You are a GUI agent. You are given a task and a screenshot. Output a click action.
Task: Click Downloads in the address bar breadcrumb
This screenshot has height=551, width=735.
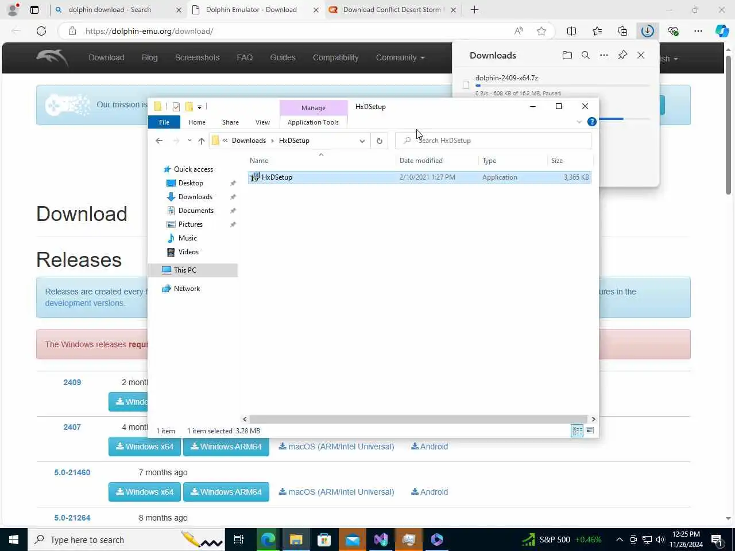tap(249, 141)
